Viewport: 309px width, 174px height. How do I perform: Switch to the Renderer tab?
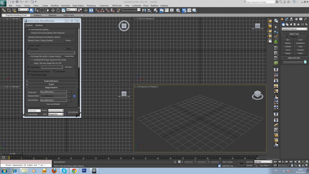coord(39,25)
